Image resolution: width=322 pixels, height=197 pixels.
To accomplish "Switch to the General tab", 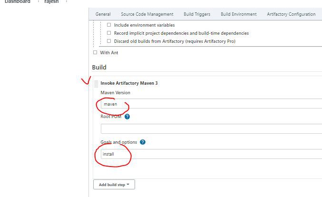I will point(103,14).
